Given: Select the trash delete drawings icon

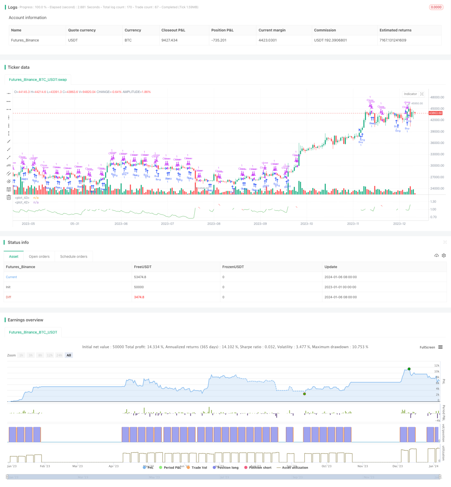Looking at the screenshot, I should 9,197.
